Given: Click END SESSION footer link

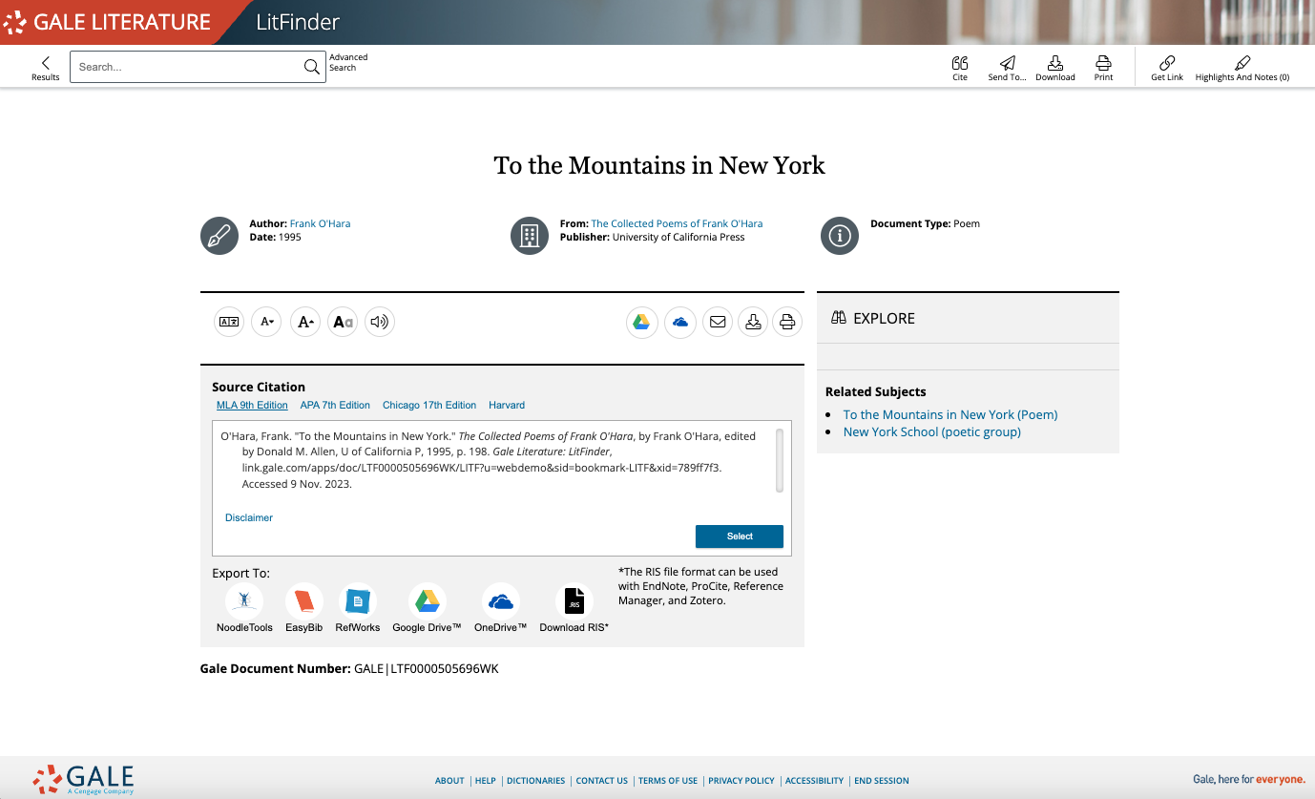Looking at the screenshot, I should point(882,780).
